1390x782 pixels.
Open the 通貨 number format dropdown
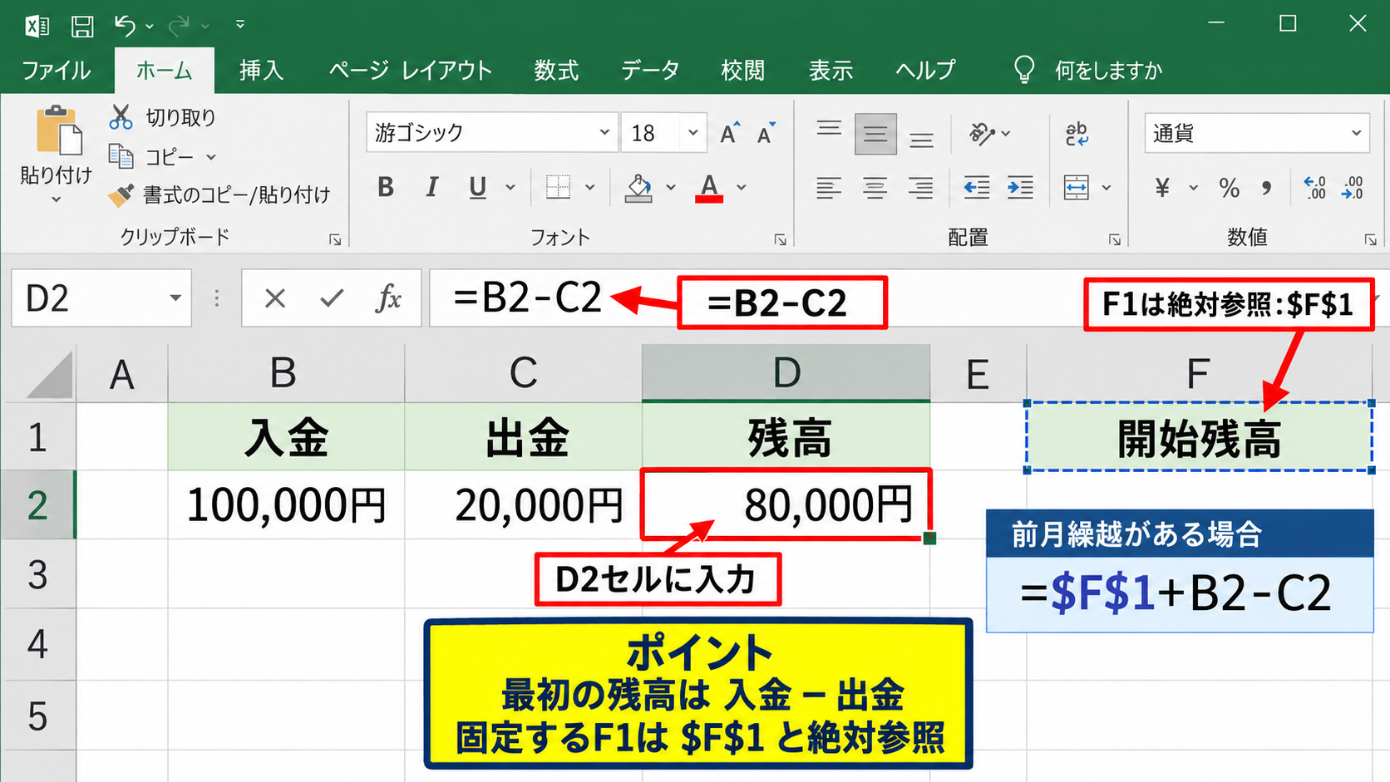tap(1356, 133)
